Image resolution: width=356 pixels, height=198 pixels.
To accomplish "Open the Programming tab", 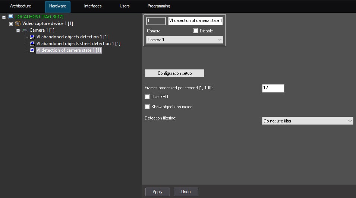I will [159, 6].
